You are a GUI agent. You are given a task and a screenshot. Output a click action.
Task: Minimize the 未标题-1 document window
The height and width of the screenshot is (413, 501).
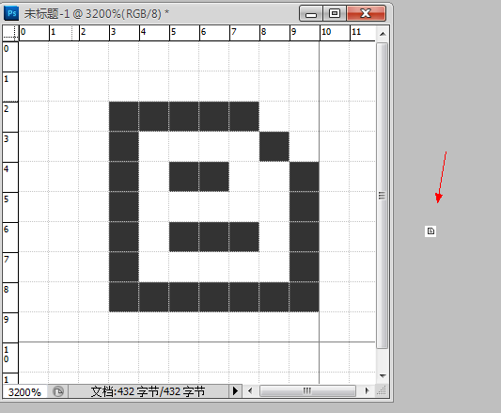pyautogui.click(x=311, y=14)
